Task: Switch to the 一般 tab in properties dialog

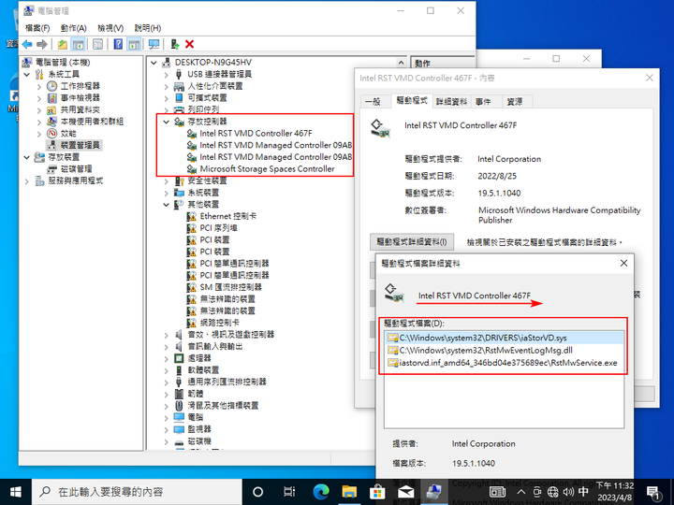Action: (x=373, y=101)
